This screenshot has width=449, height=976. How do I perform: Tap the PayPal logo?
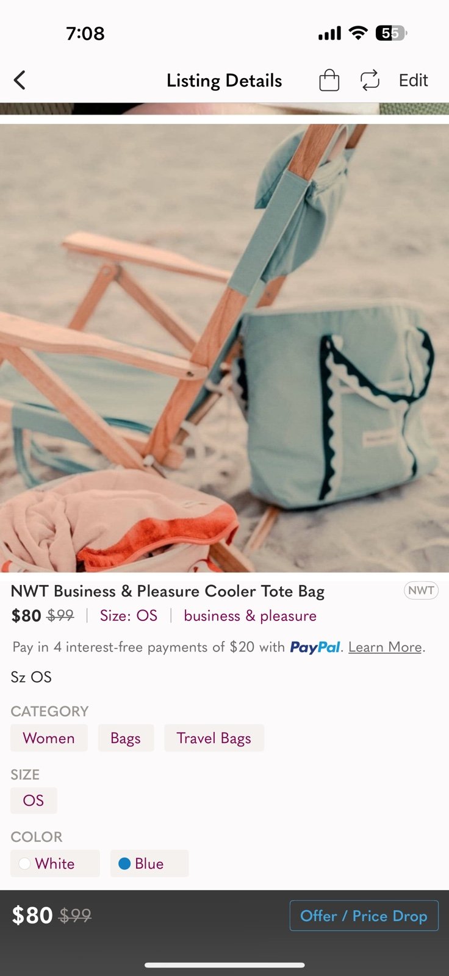pos(315,647)
